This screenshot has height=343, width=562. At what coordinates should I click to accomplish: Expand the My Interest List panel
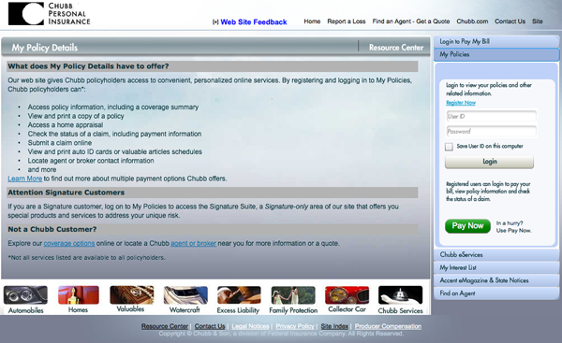coord(496,267)
